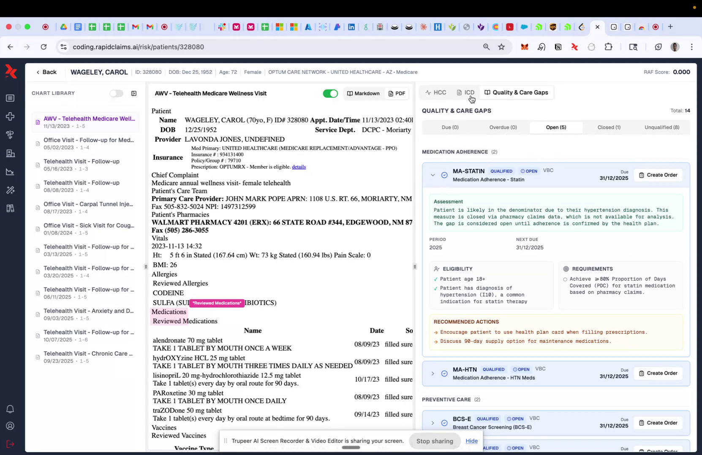This screenshot has height=455, width=702.
Task: Switch to the HCC tab
Action: (x=436, y=92)
